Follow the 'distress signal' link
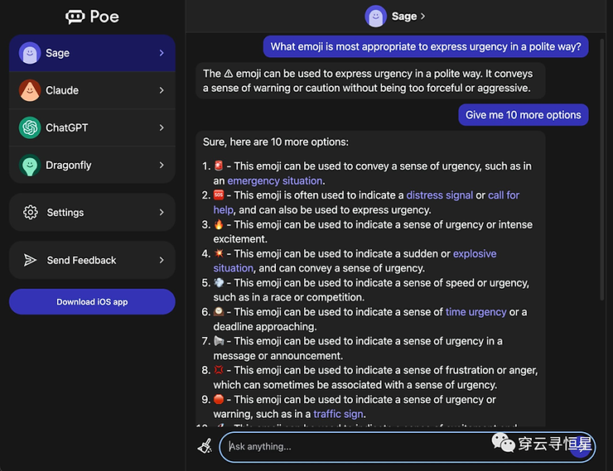This screenshot has width=613, height=471. (439, 195)
